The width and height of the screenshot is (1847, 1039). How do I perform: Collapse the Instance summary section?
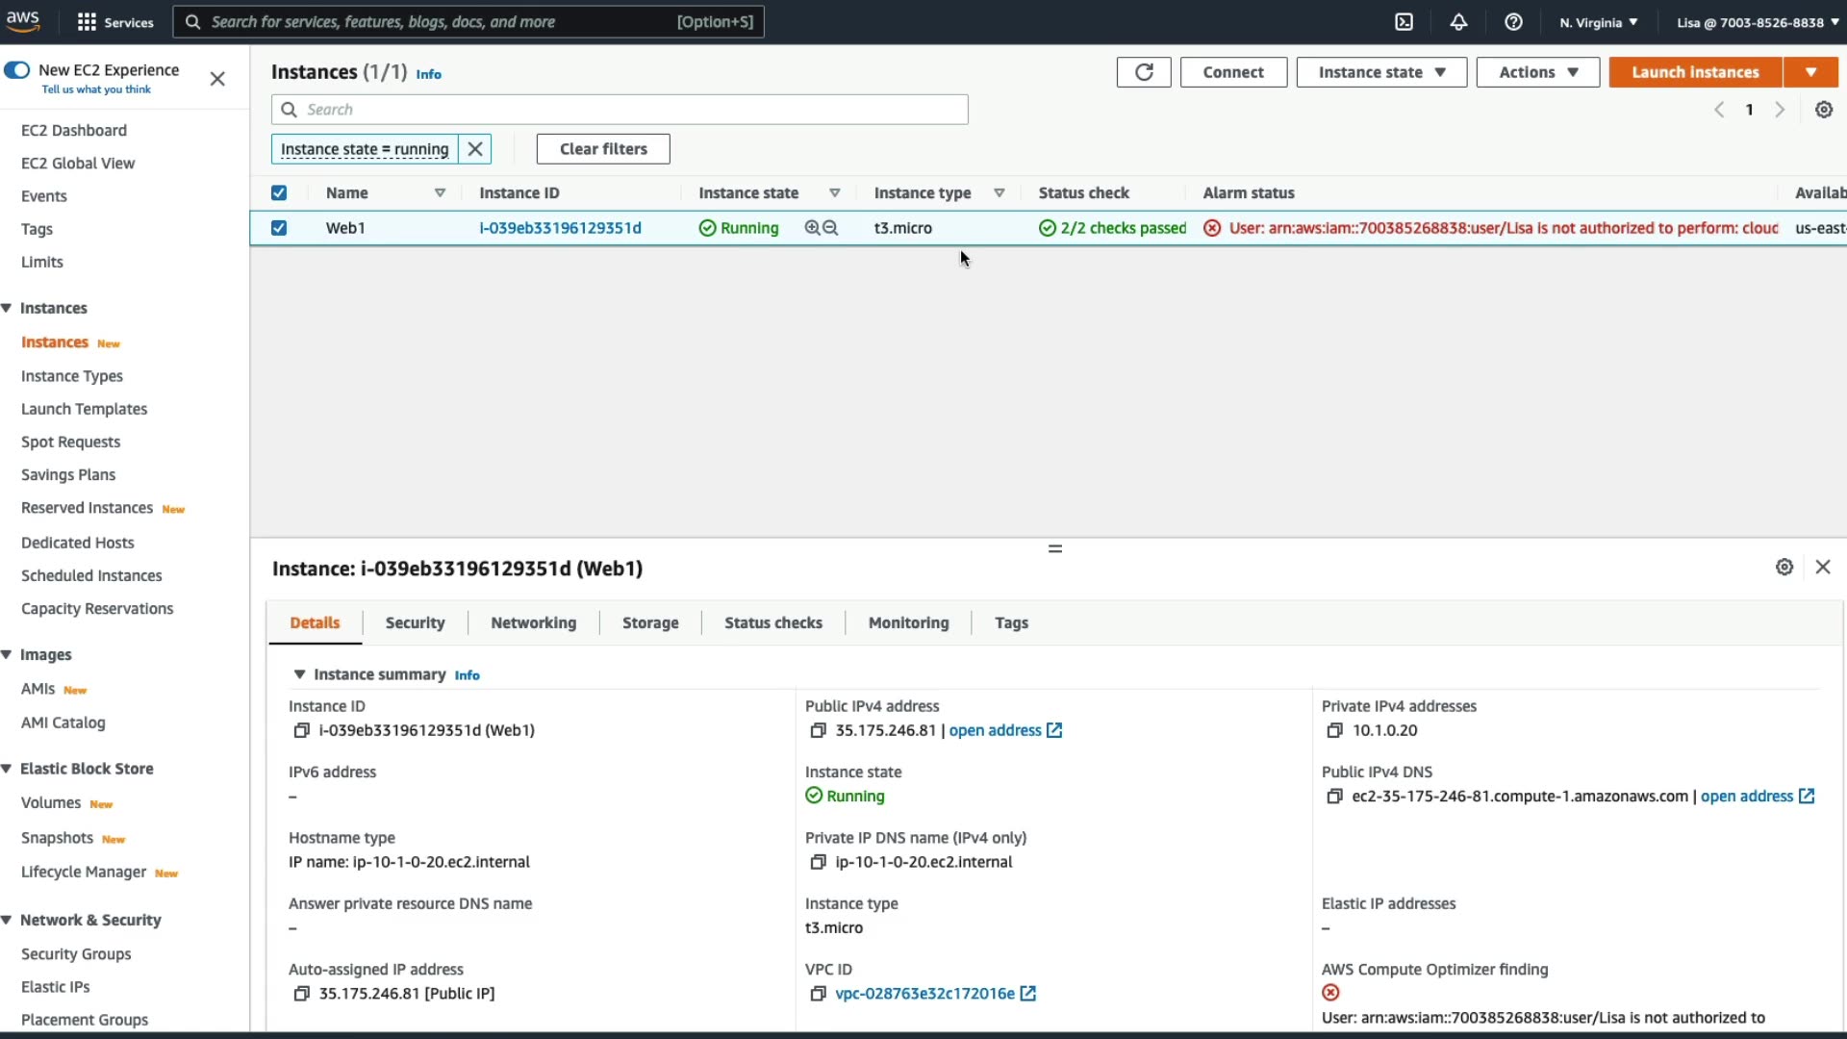(x=299, y=674)
